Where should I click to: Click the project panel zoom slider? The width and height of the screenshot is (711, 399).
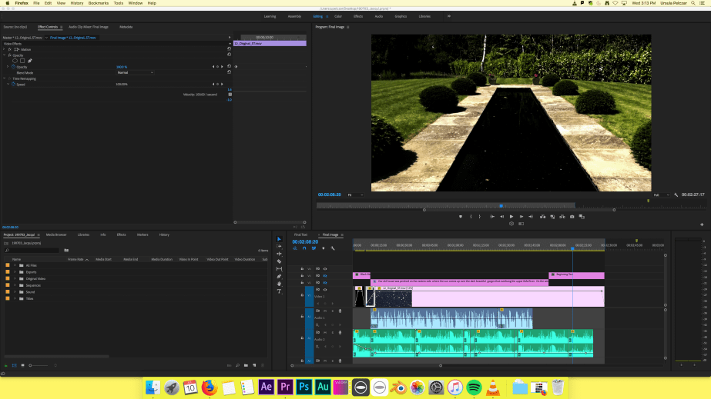coord(40,365)
